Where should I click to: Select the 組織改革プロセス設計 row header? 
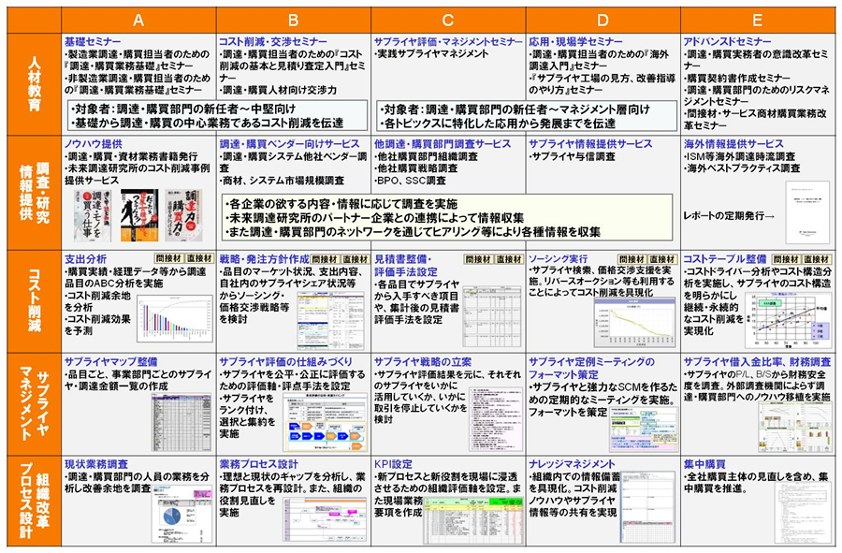35,501
